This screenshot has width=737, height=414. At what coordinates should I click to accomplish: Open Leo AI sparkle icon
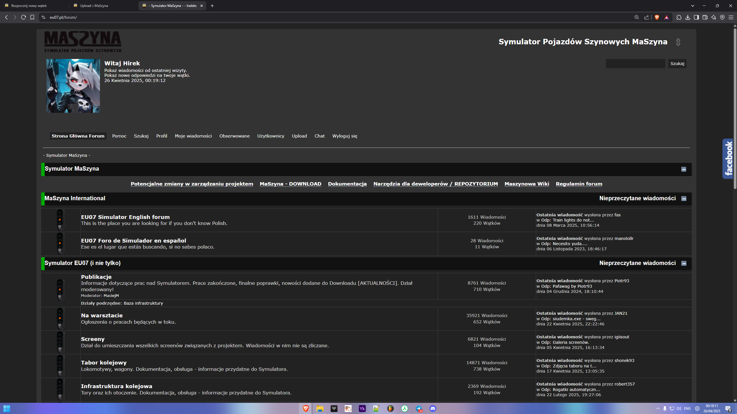pyautogui.click(x=713, y=17)
